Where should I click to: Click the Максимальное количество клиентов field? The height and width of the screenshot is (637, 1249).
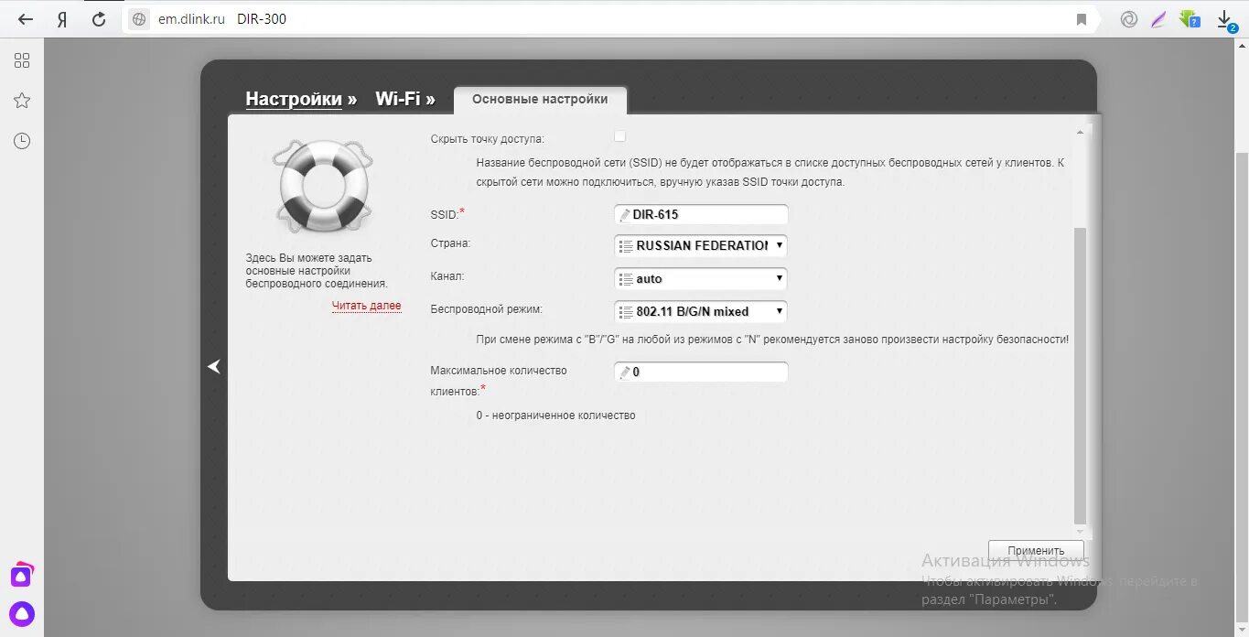click(701, 372)
